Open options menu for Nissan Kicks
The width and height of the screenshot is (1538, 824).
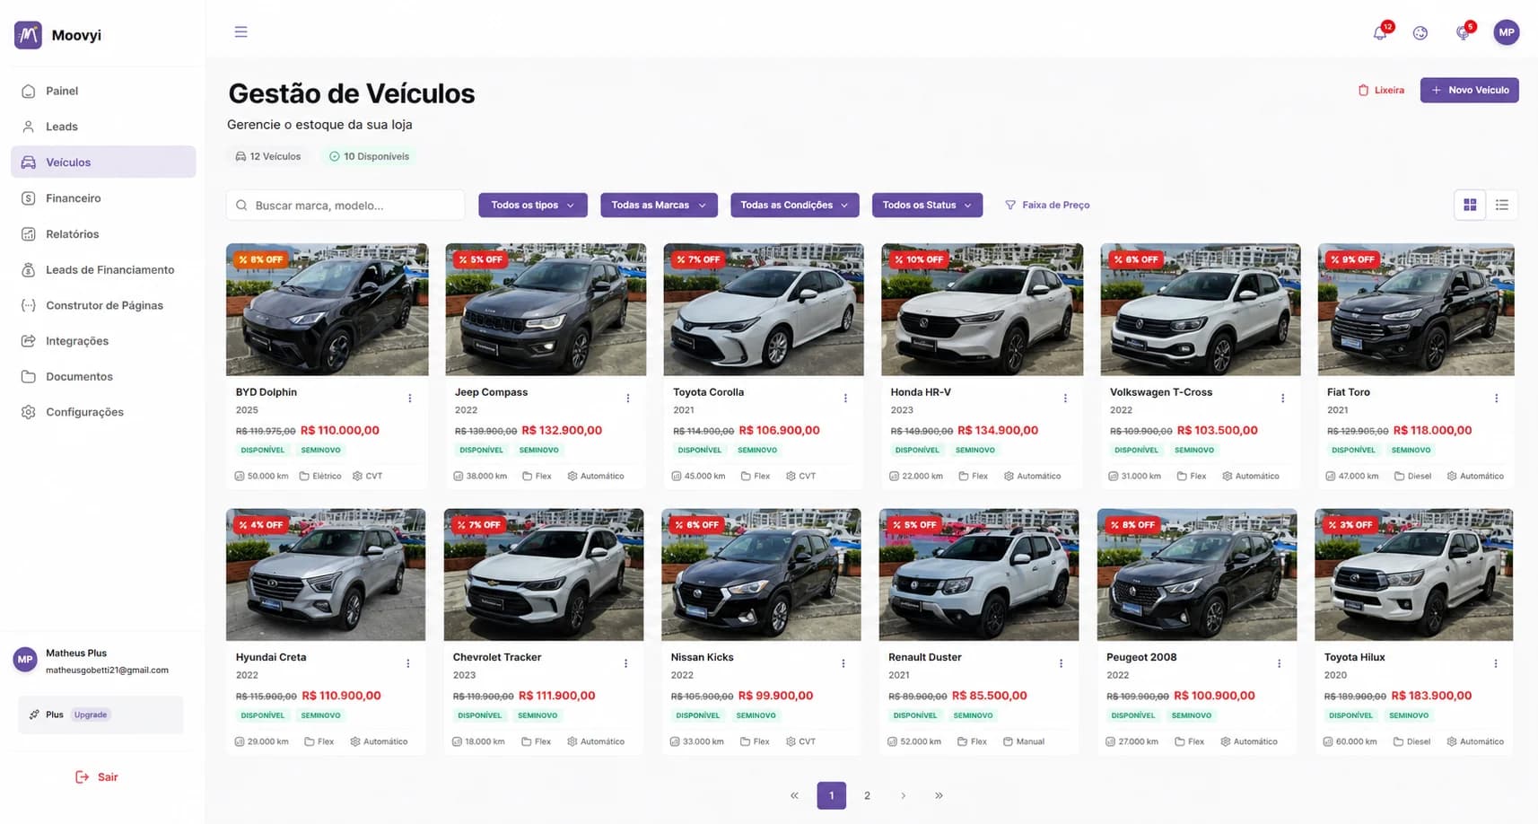tap(843, 663)
